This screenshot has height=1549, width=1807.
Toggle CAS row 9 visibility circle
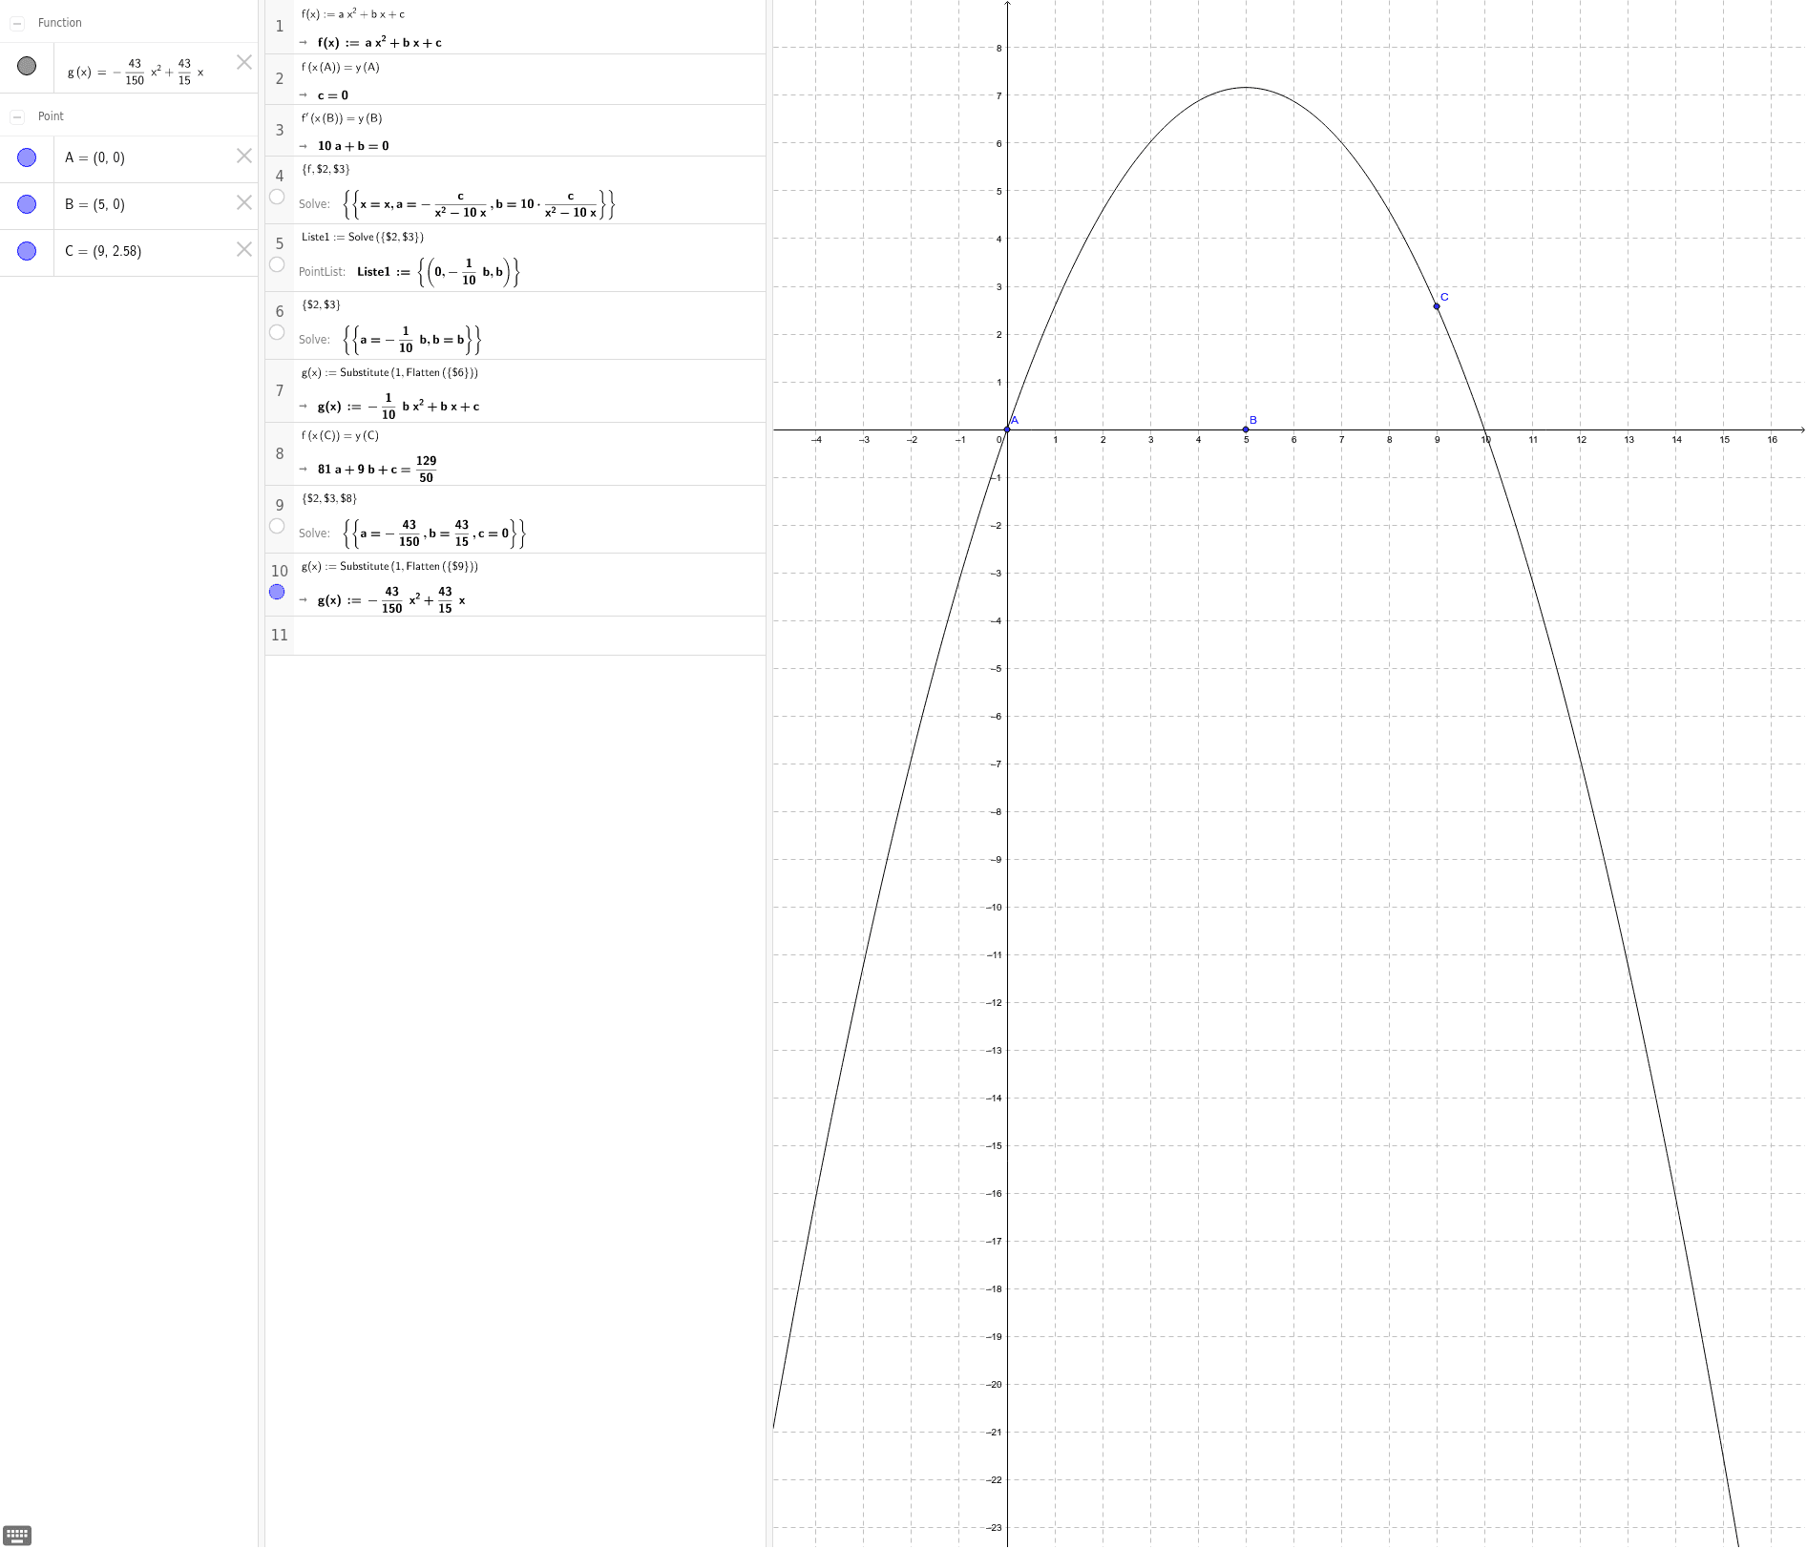click(277, 526)
